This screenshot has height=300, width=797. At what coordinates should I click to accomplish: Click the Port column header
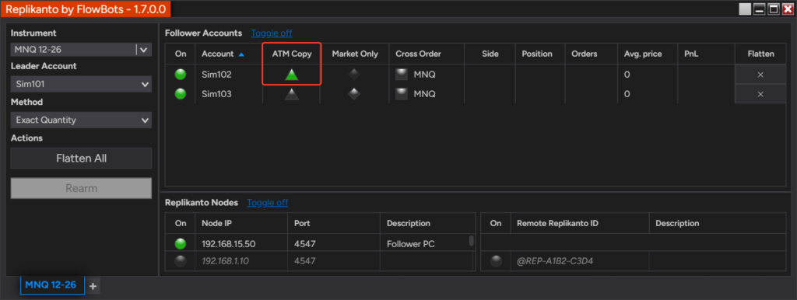click(x=334, y=223)
